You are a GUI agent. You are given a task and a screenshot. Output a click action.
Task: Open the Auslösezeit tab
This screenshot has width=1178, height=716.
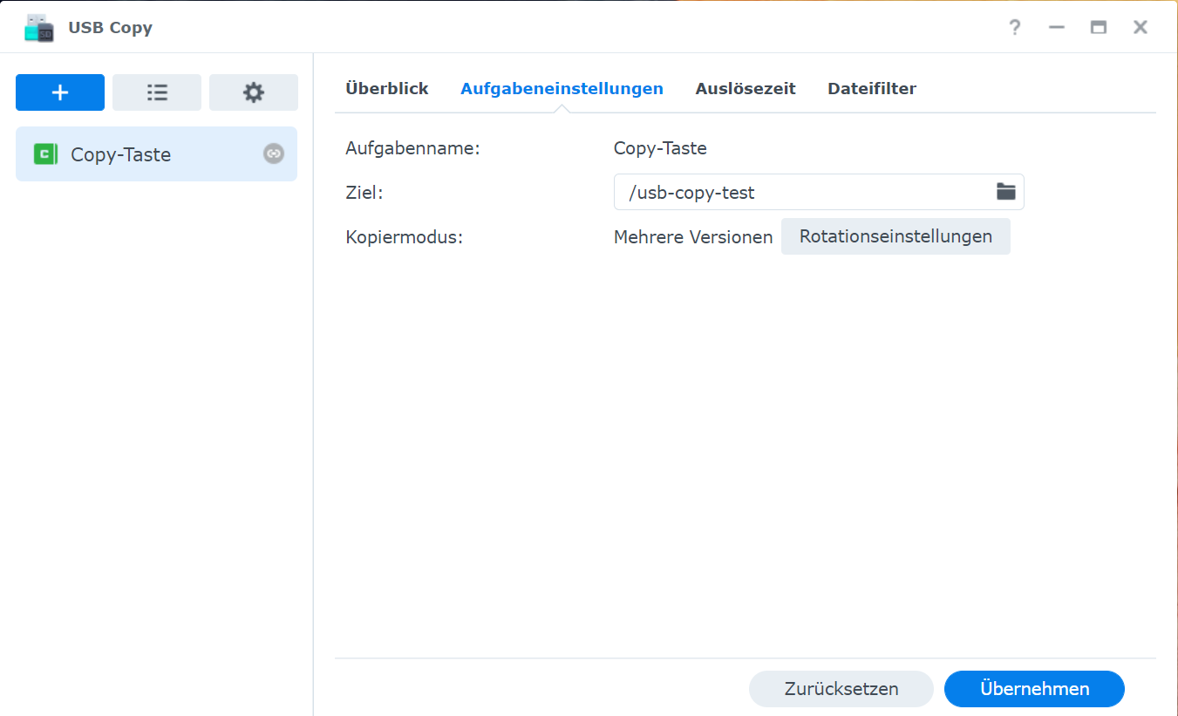746,88
